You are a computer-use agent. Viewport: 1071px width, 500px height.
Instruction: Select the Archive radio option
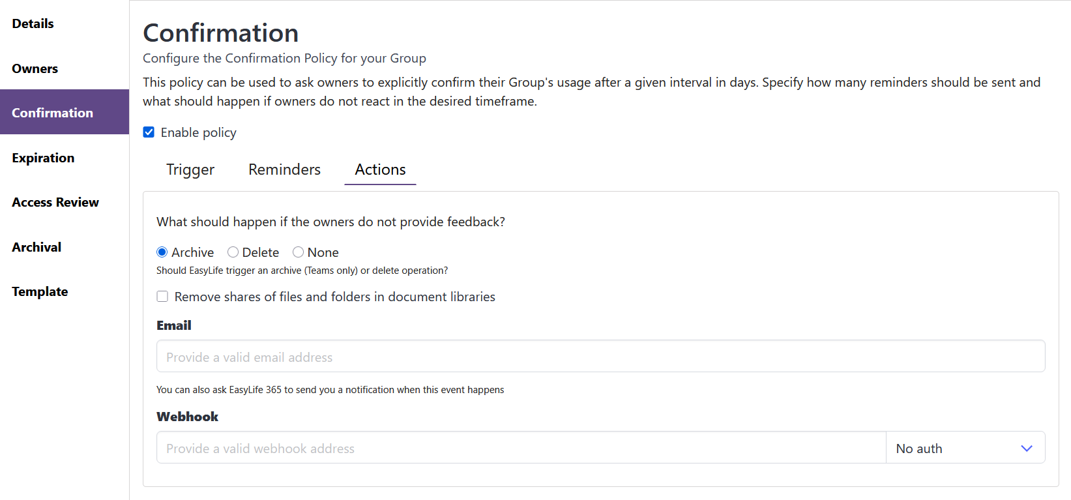pos(162,252)
